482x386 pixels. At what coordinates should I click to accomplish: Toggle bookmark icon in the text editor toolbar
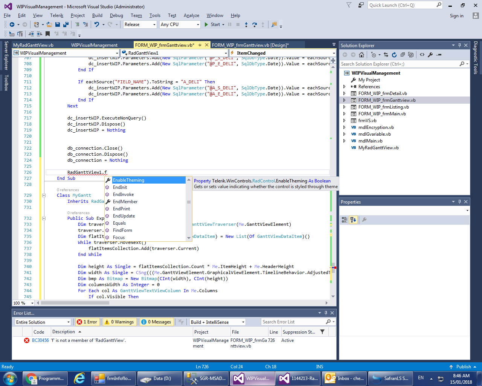point(48,34)
